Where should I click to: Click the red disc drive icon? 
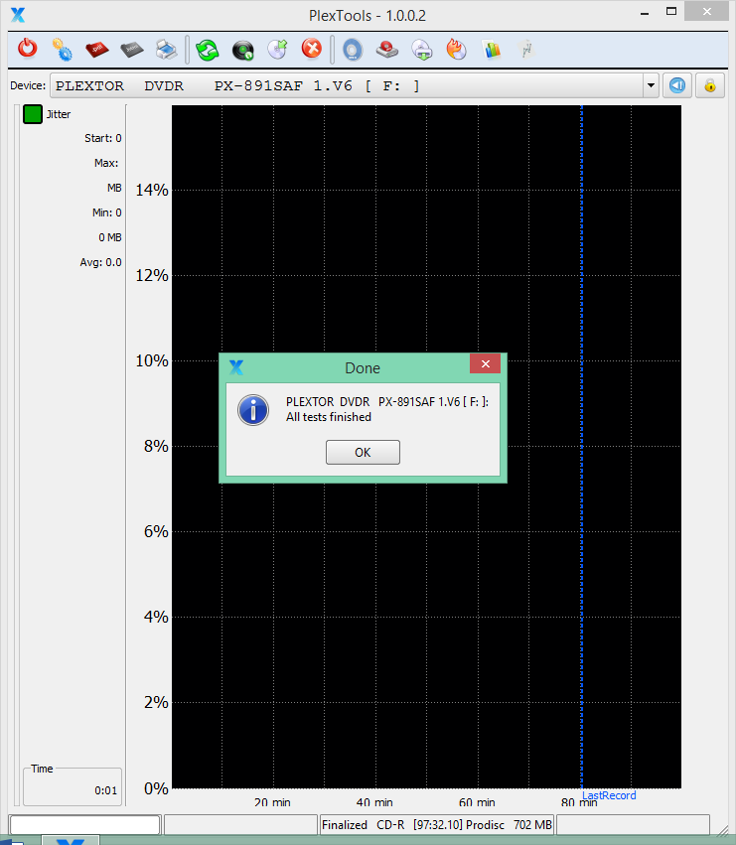pos(387,50)
